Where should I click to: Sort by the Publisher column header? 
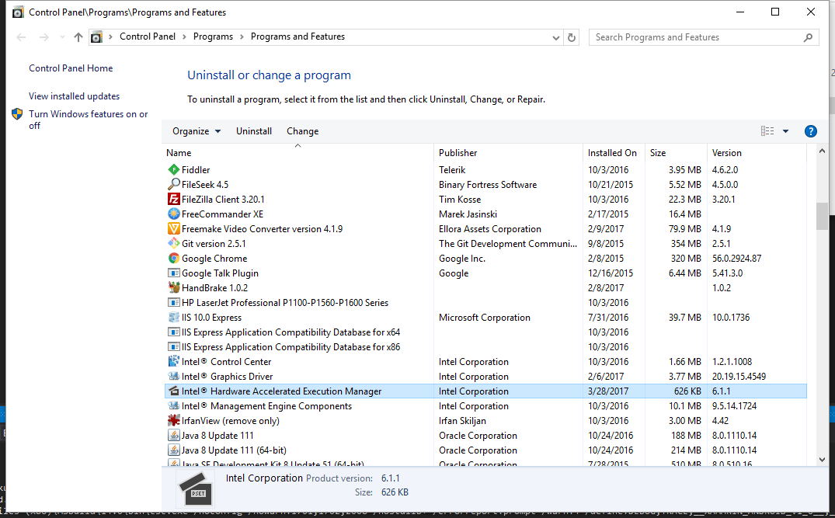pyautogui.click(x=509, y=153)
